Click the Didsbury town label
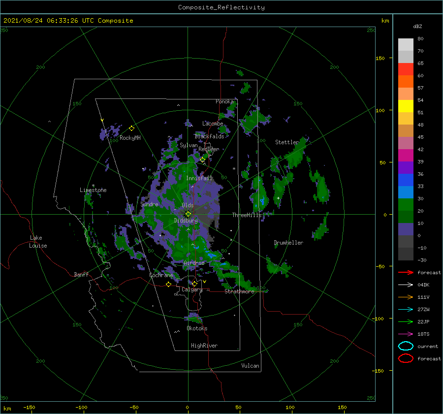Image resolution: width=443 pixels, height=414 pixels. (x=186, y=221)
